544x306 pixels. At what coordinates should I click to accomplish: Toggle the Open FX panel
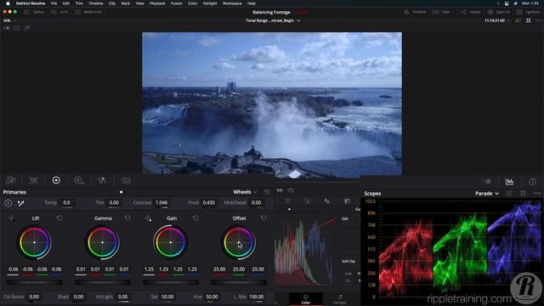click(x=499, y=12)
